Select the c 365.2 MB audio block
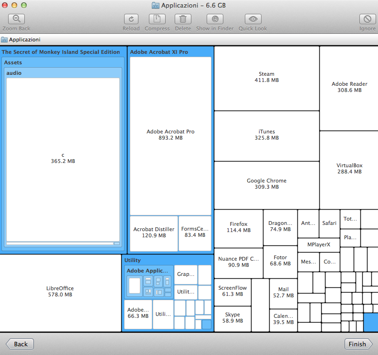The height and width of the screenshot is (355, 378). [x=63, y=159]
